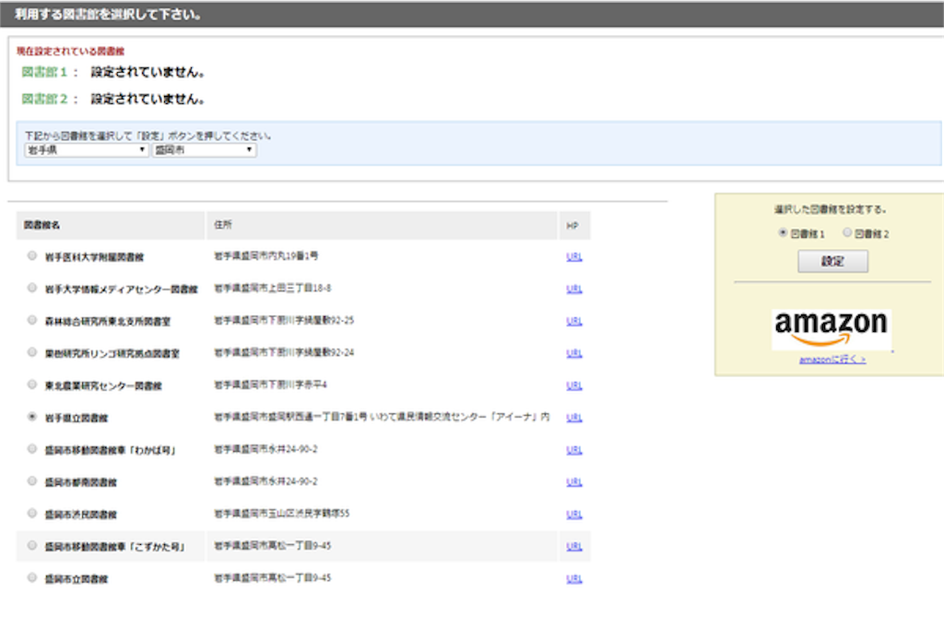Viewport: 944px width, 638px height.
Task: Click the library name 東北農業研究センター図書館
Action: [103, 385]
